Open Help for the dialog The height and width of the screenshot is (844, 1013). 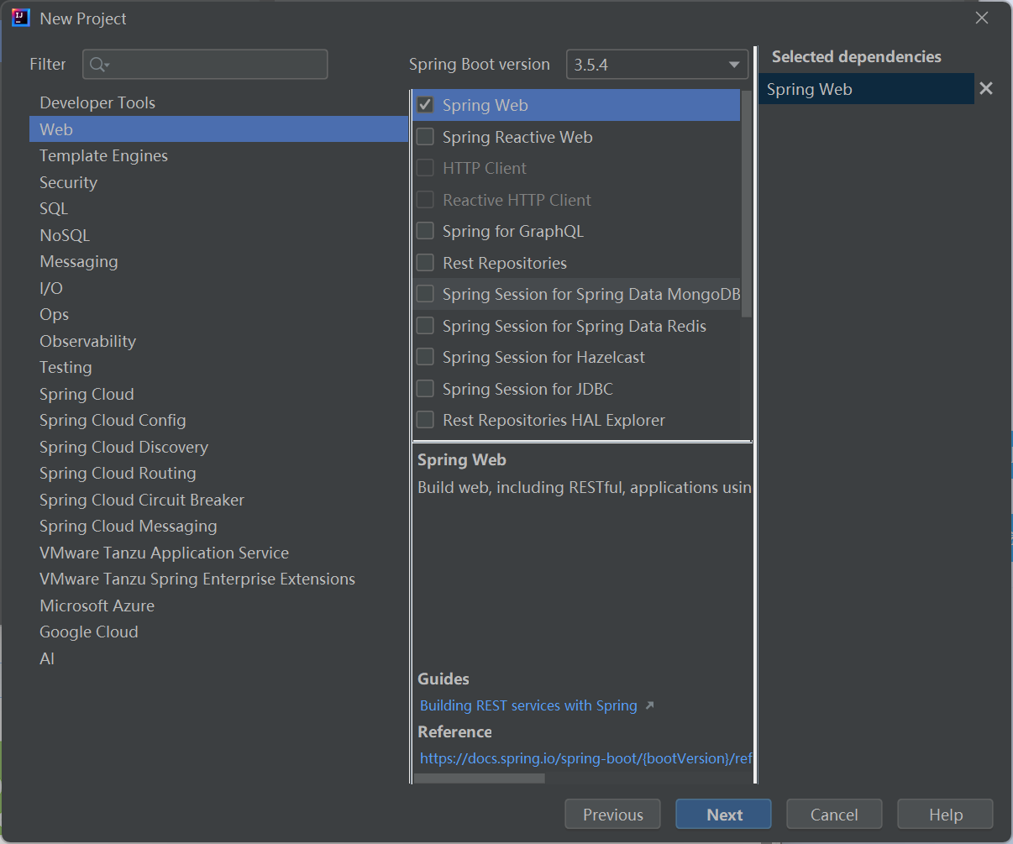[x=945, y=815]
